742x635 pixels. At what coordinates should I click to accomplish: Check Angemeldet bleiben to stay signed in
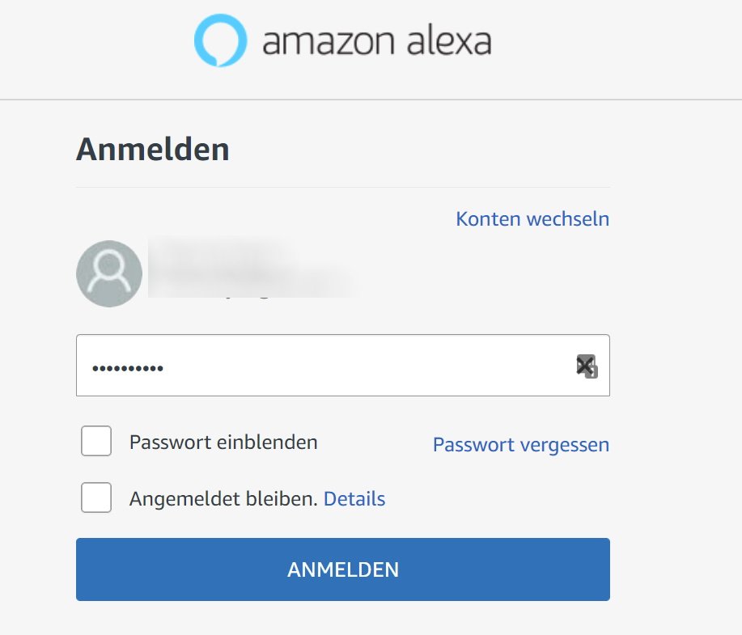(96, 498)
